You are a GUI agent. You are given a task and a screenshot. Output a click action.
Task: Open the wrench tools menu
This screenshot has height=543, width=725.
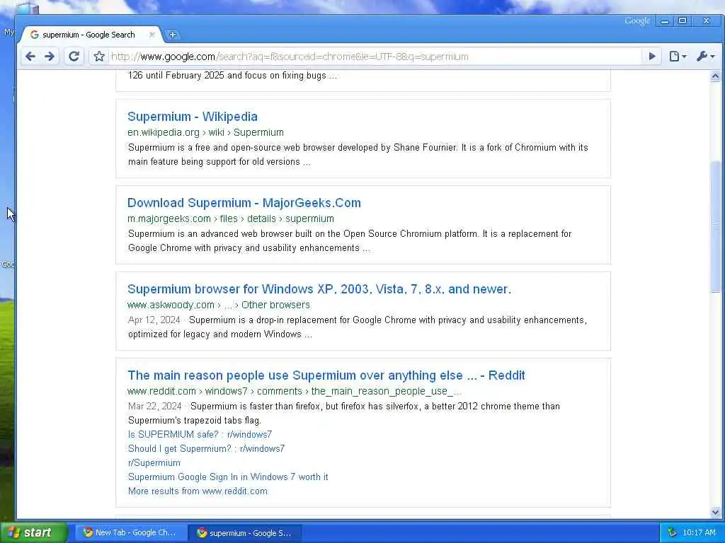point(706,57)
